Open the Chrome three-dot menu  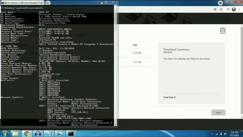240,10
